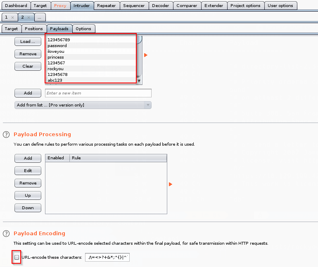This screenshot has height=267, width=318.
Task: Switch to the Positions tab
Action: [33, 29]
